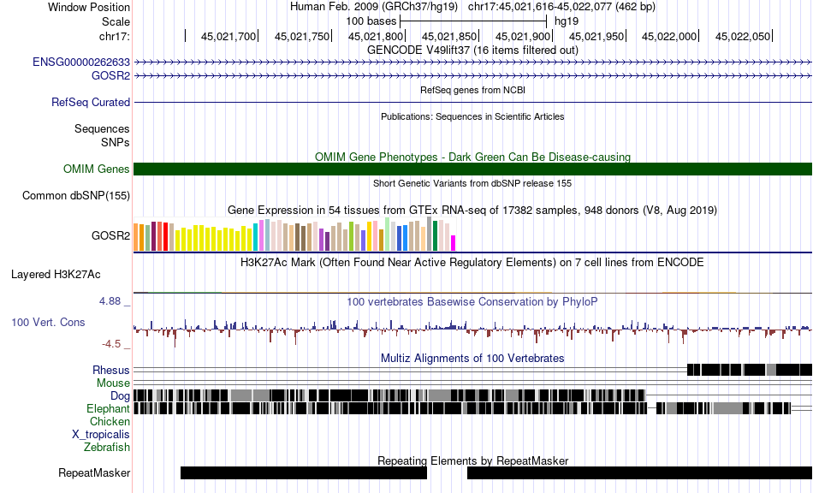Click the 45,021,800 ruler position
The image size is (813, 493).
[x=376, y=36]
